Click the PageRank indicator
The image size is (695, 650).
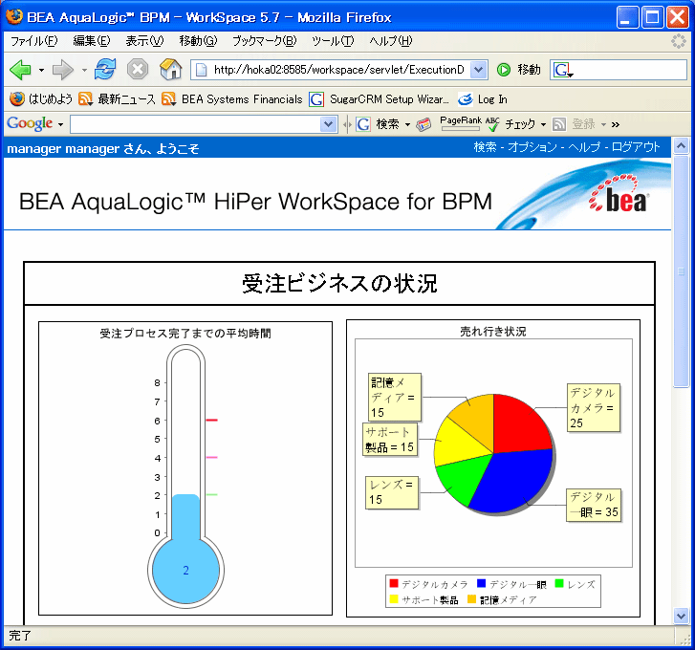point(461,123)
